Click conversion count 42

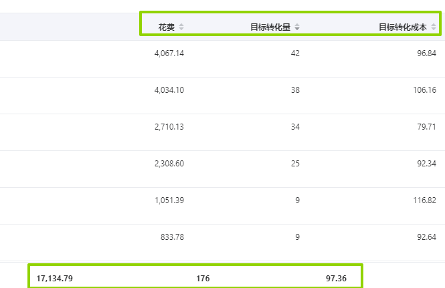(295, 53)
